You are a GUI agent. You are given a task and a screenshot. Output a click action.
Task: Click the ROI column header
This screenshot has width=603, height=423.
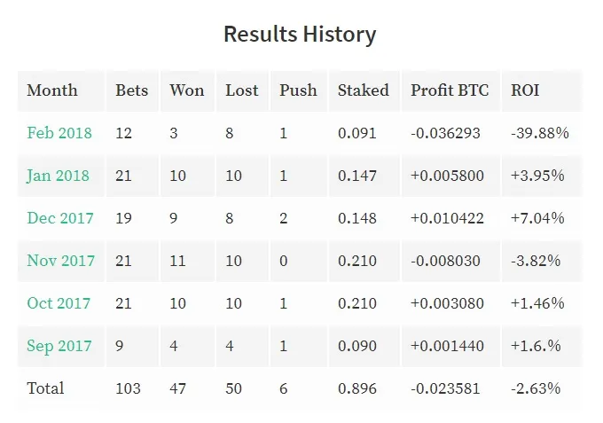tap(525, 90)
